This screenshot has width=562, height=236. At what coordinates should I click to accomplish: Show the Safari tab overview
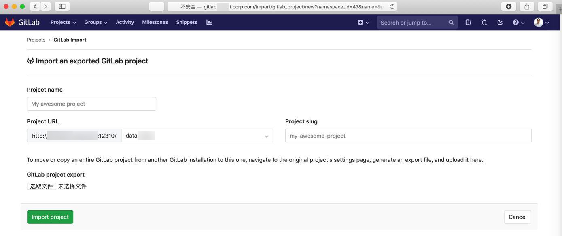545,6
